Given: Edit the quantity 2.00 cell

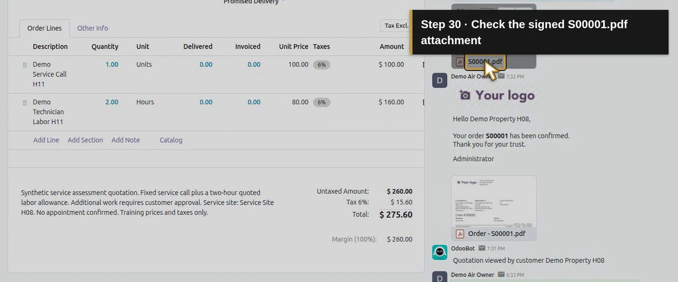Looking at the screenshot, I should coord(112,102).
